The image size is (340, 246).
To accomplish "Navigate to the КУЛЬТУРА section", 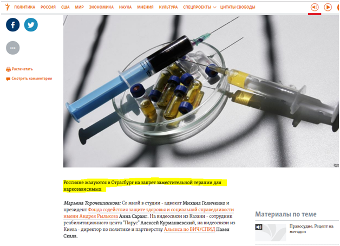I will click(x=168, y=7).
